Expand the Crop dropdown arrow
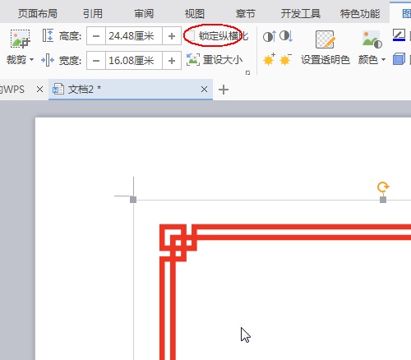The image size is (411, 360). pos(31,59)
